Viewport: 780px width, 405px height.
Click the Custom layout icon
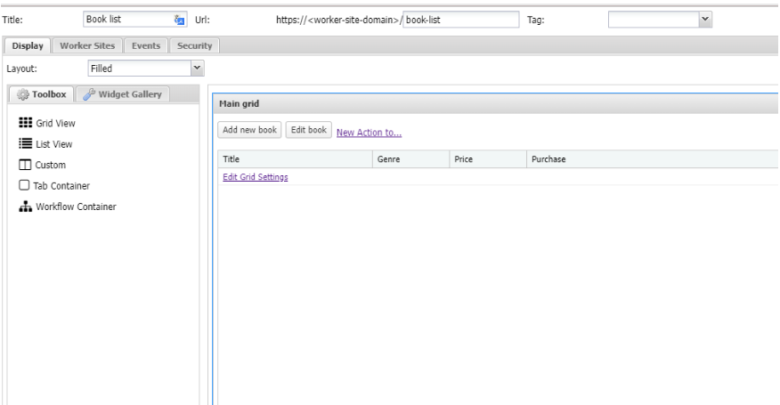tap(25, 164)
